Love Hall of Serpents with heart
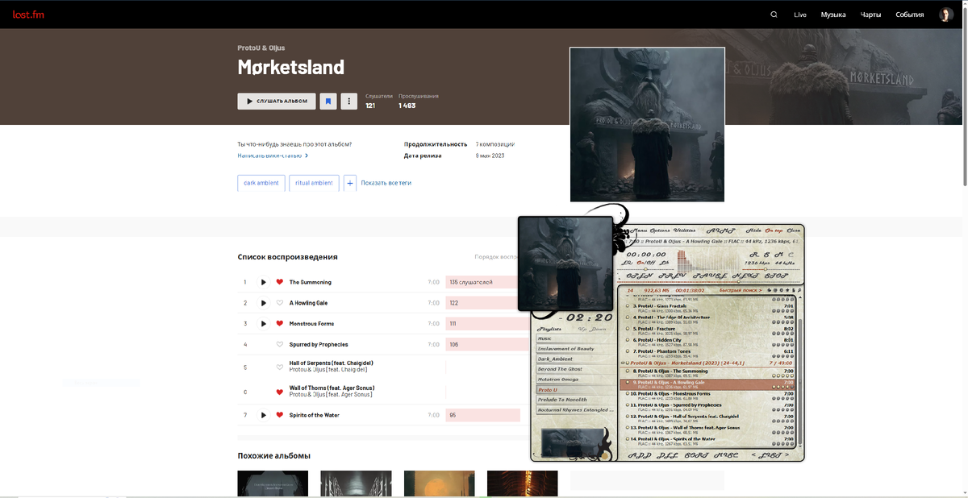Screen dimensions: 968x498 tap(280, 367)
